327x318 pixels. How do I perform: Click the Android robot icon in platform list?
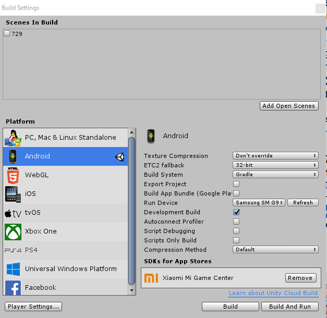(x=13, y=156)
